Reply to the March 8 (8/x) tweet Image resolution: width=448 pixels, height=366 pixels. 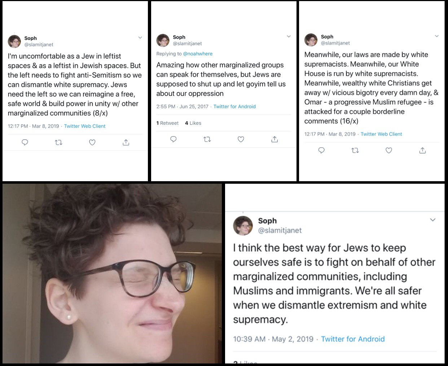coord(25,142)
